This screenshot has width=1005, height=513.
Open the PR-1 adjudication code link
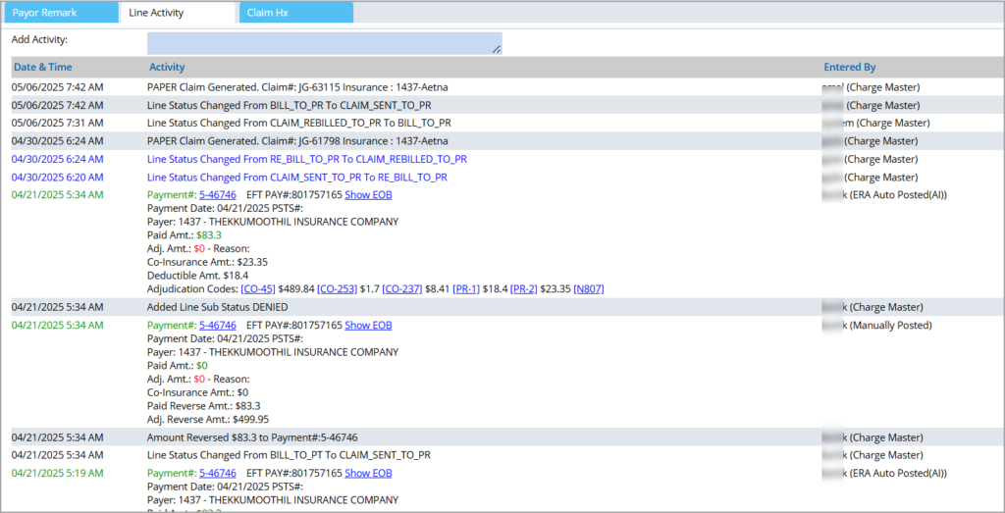466,289
